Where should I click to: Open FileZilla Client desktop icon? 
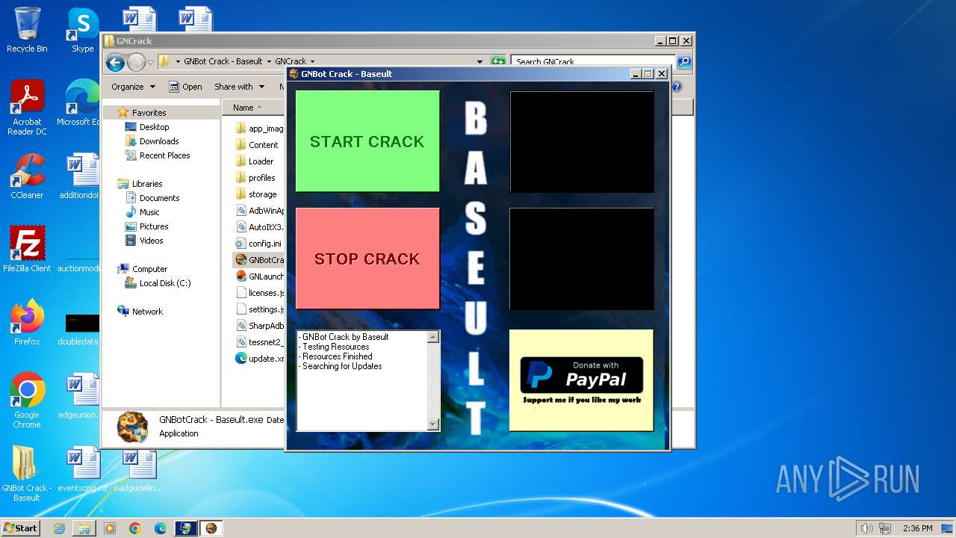click(27, 249)
